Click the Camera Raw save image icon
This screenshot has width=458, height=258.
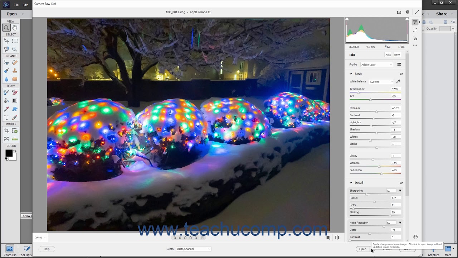click(399, 12)
